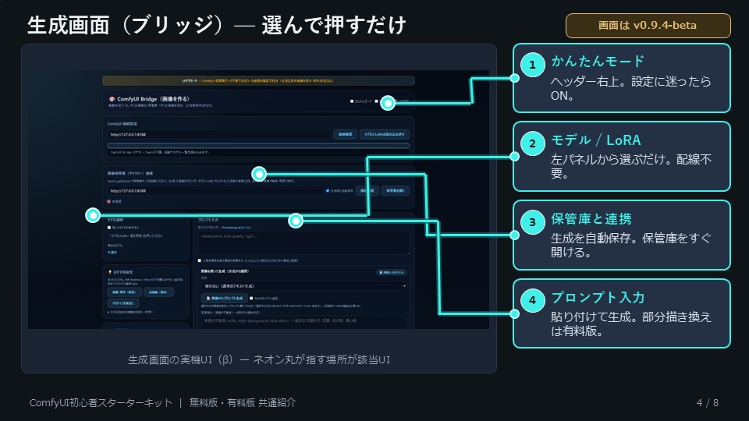This screenshot has width=749, height=421.
Task: Click the 保管庫を開く button
Action: [396, 190]
